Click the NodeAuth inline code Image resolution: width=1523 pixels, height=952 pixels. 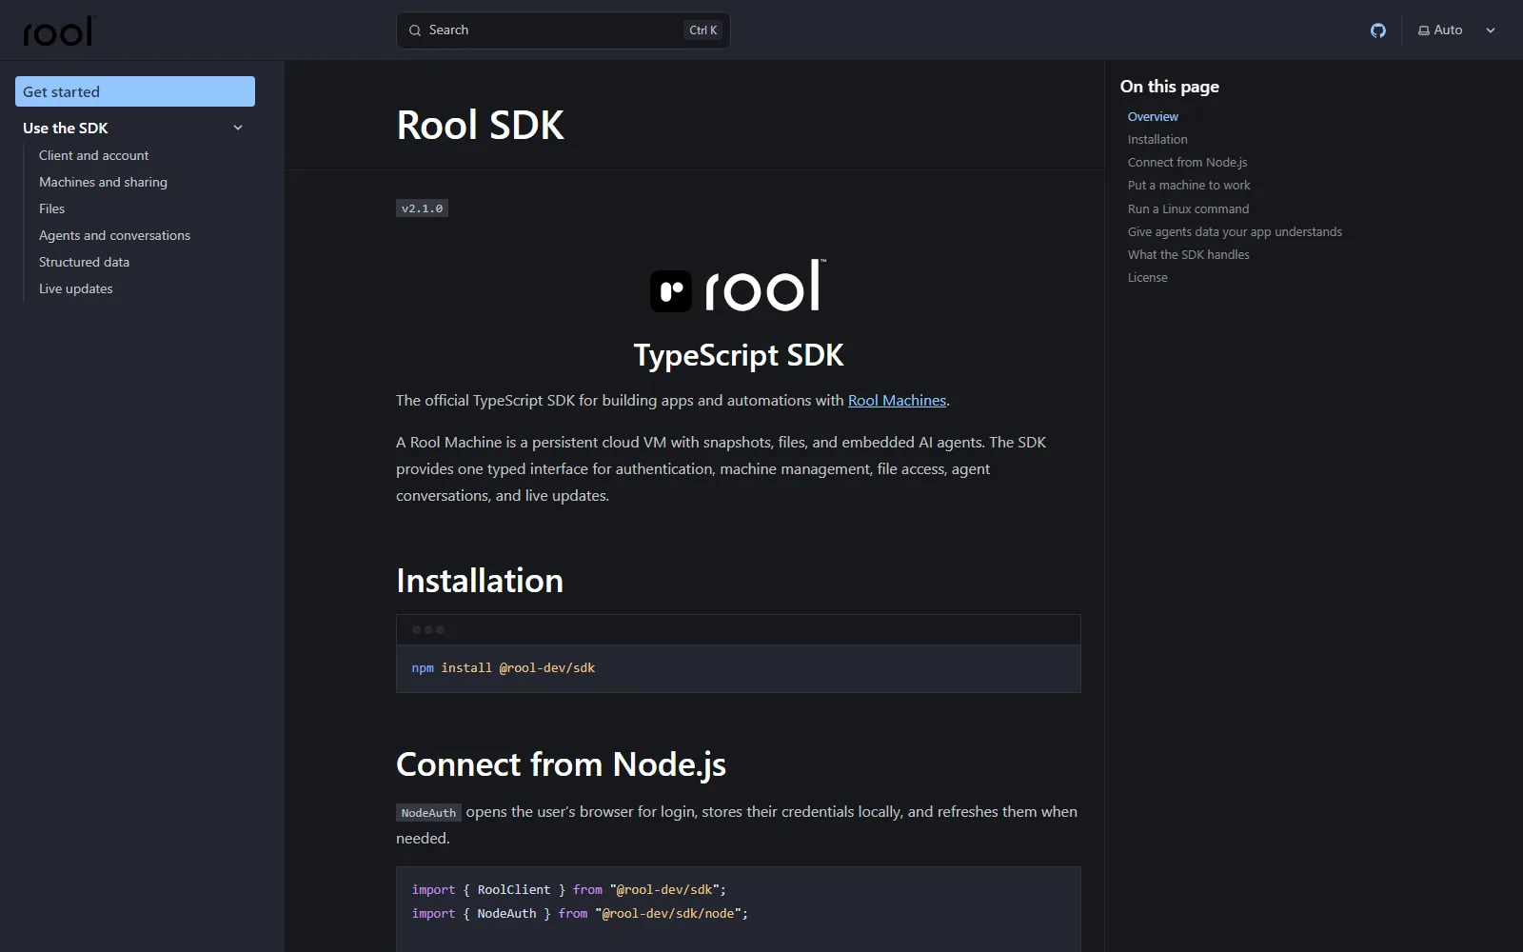tap(428, 813)
